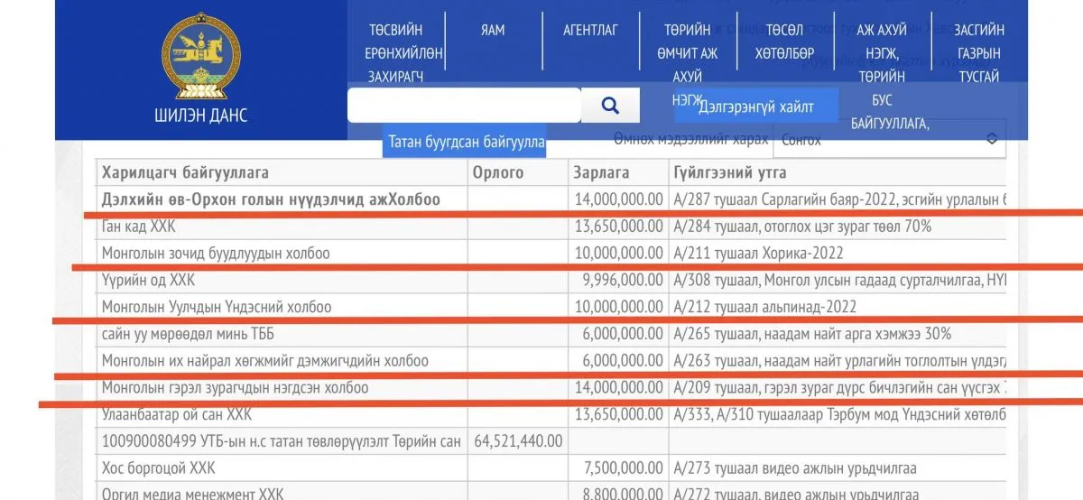Click A/265 тушаал, наадам найт cell
Image resolution: width=1083 pixels, height=500 pixels.
812,334
